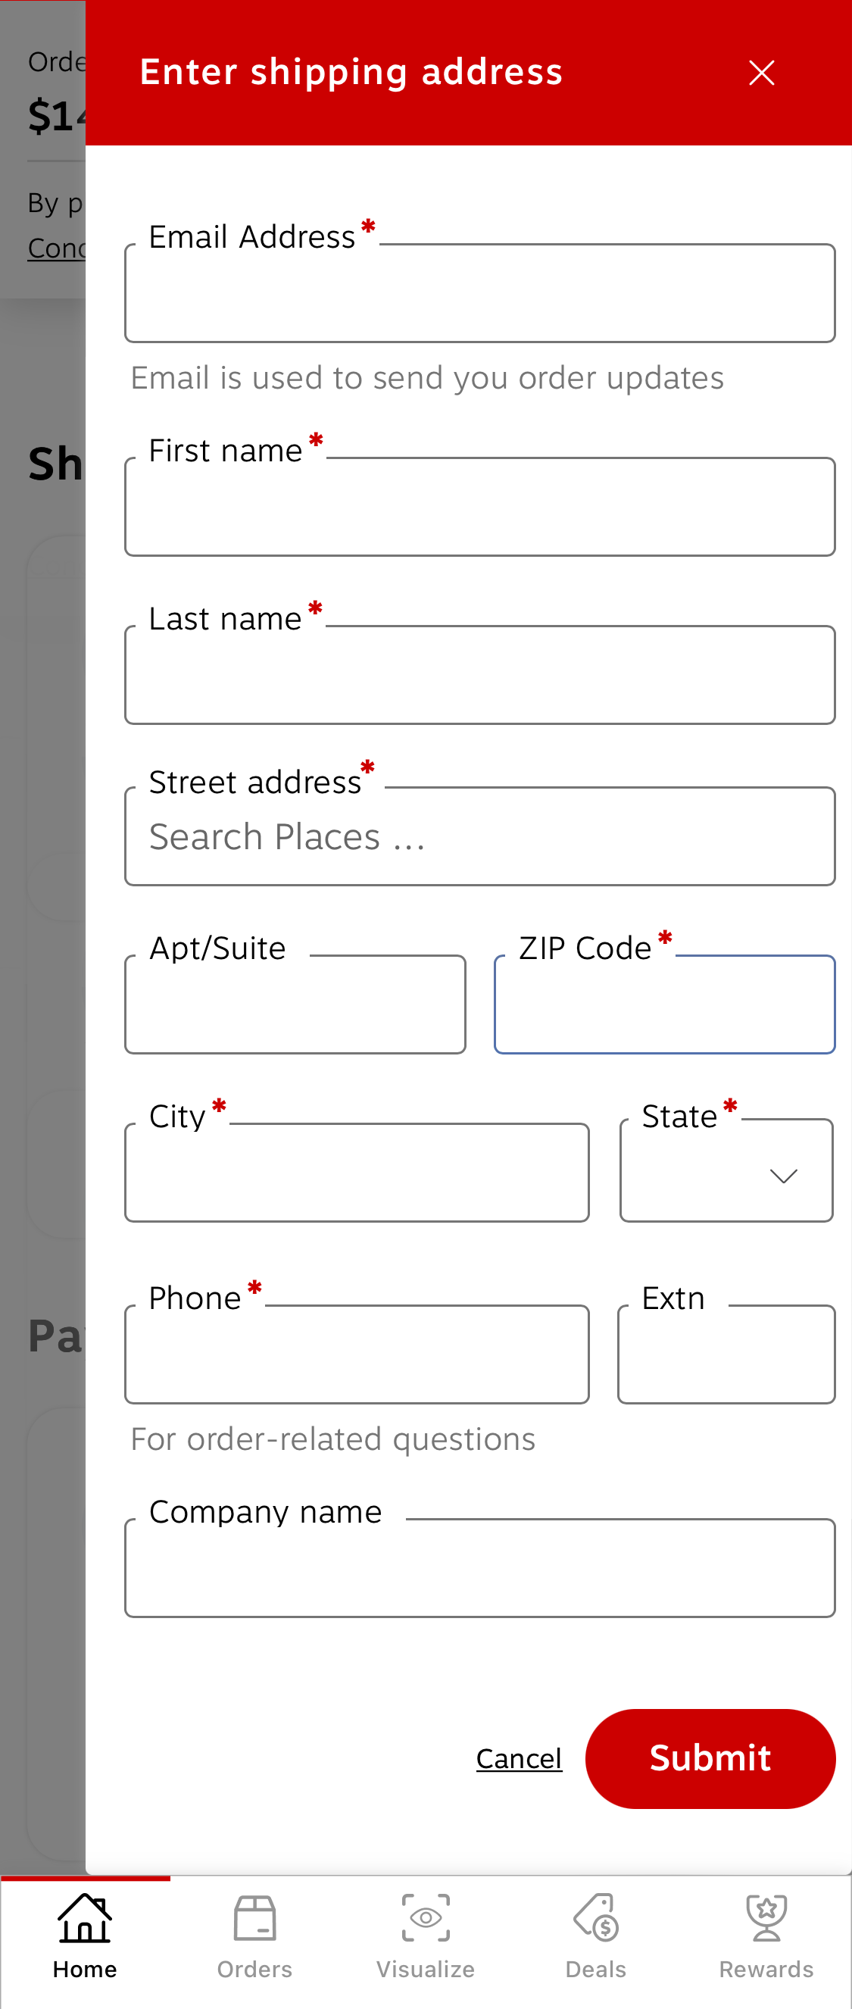Select the City input field
This screenshot has width=852, height=2009.
click(x=356, y=1173)
